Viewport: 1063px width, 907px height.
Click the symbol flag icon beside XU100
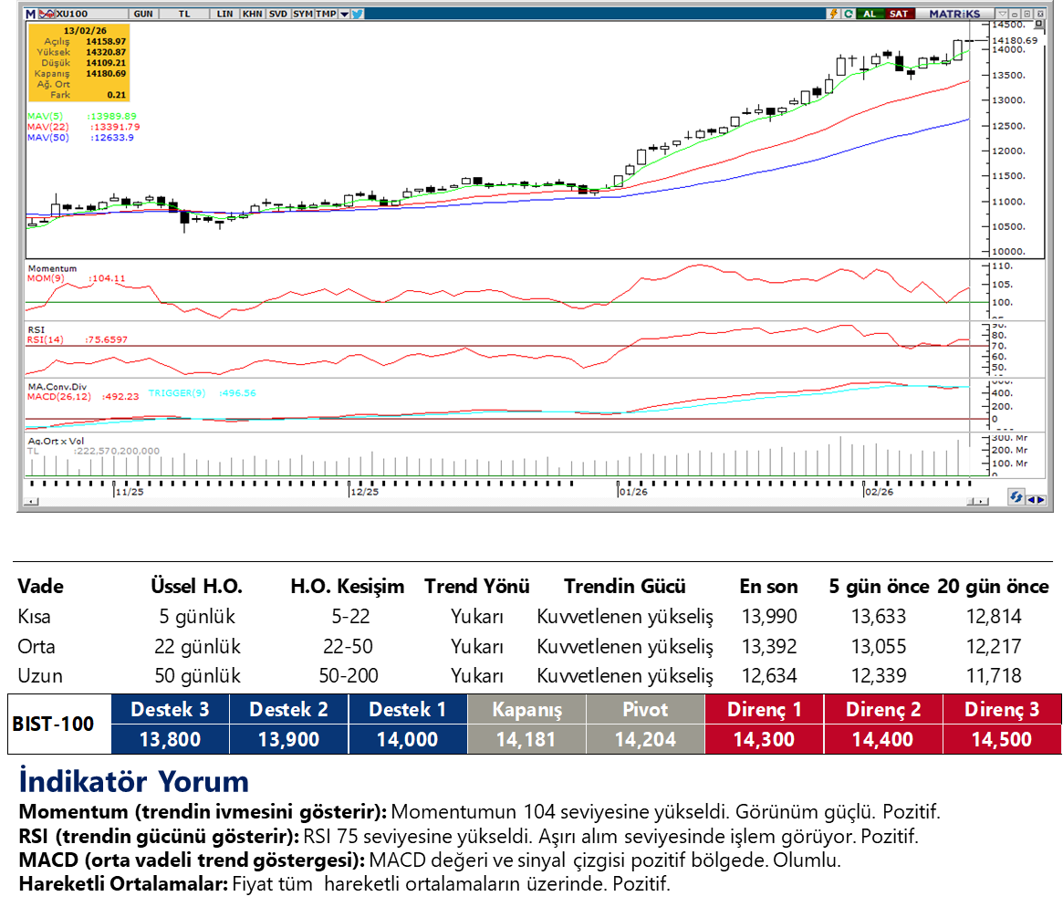point(46,14)
